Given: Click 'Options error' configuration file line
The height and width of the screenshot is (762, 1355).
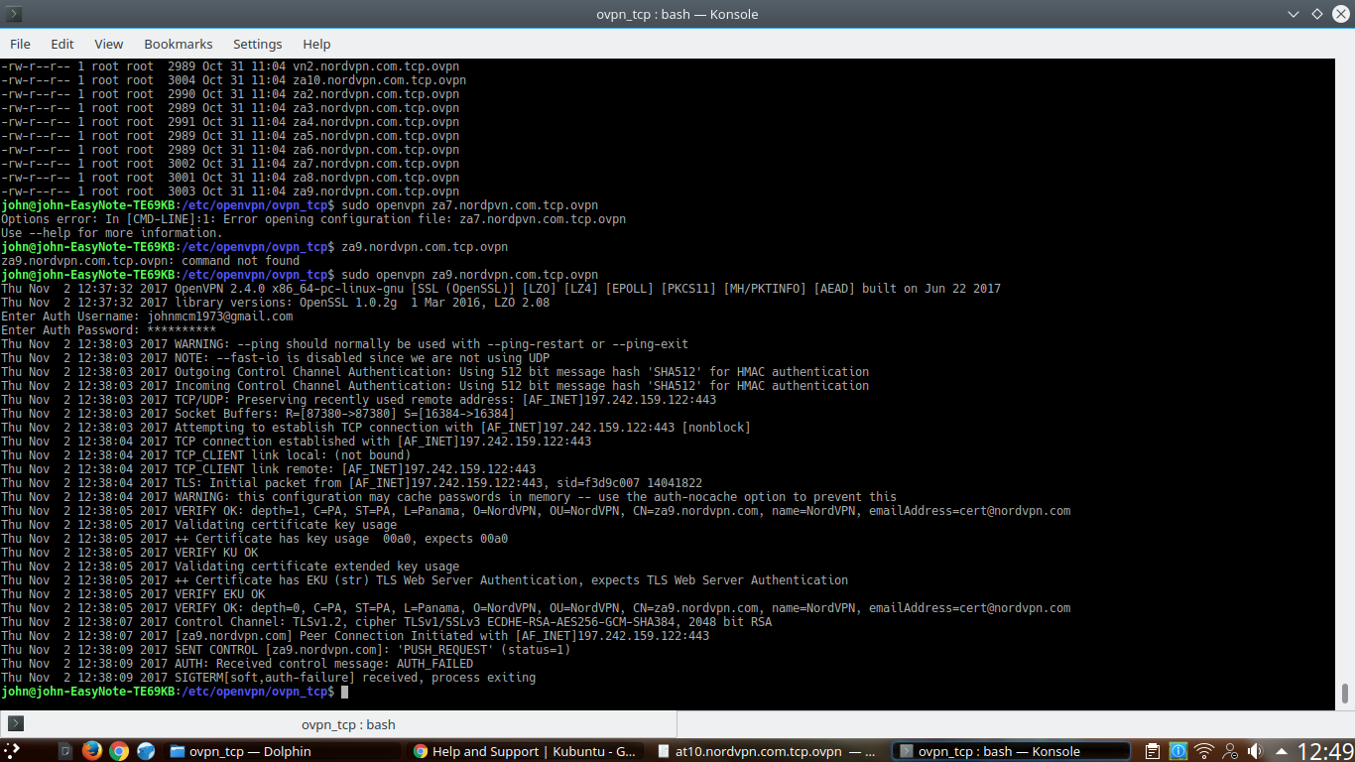Looking at the screenshot, I should [x=313, y=219].
